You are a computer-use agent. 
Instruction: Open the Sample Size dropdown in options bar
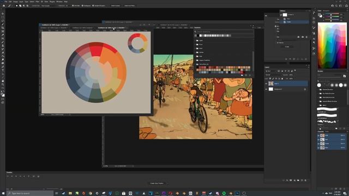pyautogui.click(x=49, y=6)
